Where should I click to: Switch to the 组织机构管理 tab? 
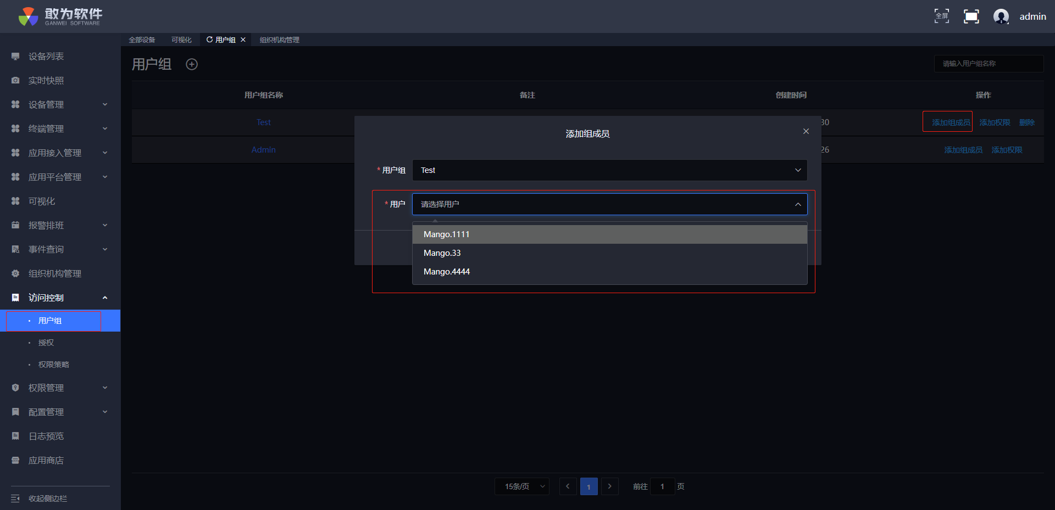point(280,40)
